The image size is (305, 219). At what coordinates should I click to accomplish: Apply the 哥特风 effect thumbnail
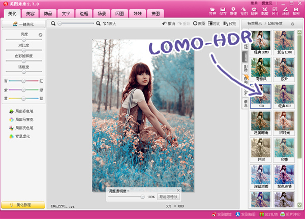(x=261, y=70)
